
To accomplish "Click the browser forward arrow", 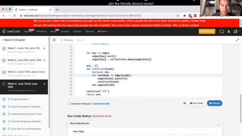I will (x=9, y=15).
